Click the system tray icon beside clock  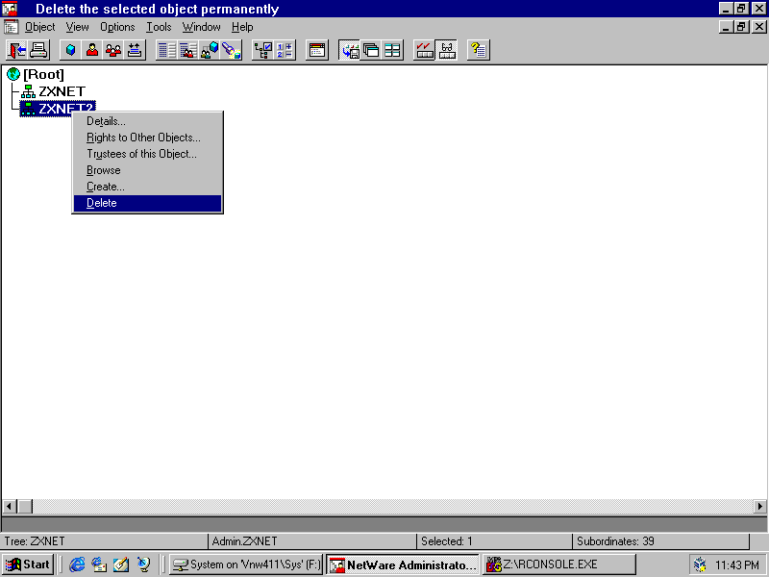700,564
